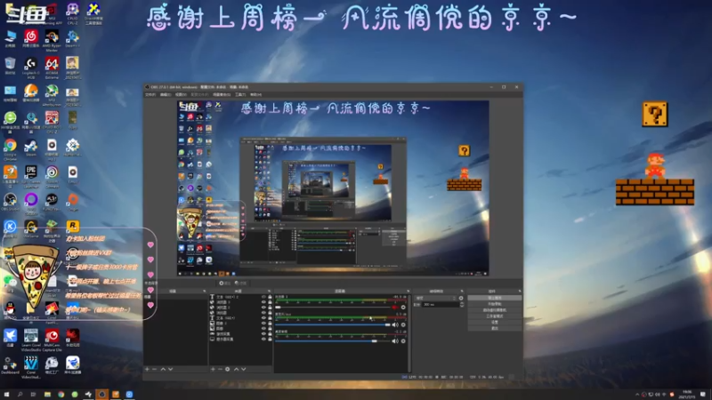The height and width of the screenshot is (400, 712).
Task: Open Edit menu in OBS
Action: pyautogui.click(x=166, y=95)
